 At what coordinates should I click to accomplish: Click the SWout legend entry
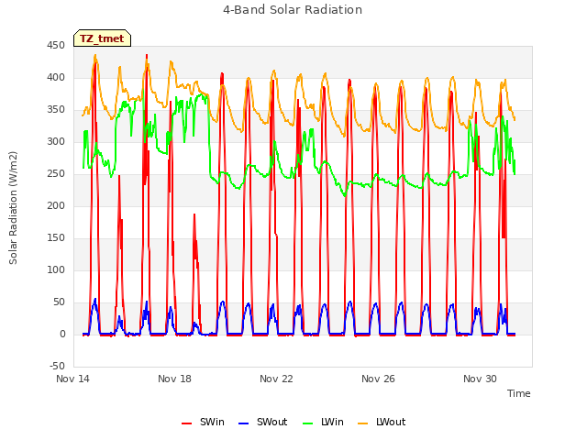pyautogui.click(x=262, y=422)
